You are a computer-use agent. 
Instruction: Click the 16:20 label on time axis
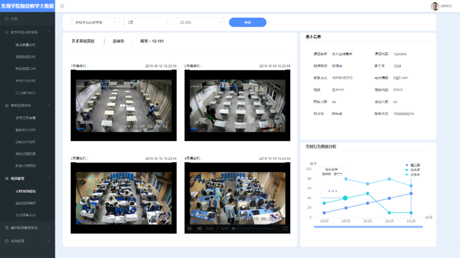pyautogui.click(x=411, y=221)
